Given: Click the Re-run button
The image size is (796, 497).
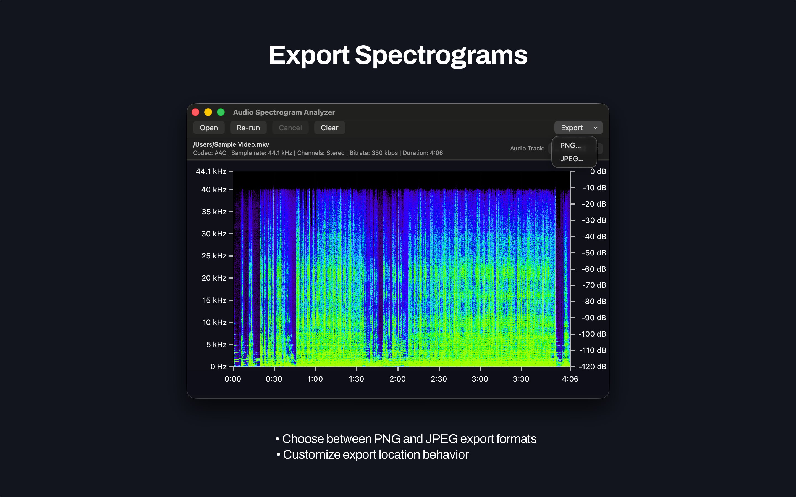Looking at the screenshot, I should 248,128.
